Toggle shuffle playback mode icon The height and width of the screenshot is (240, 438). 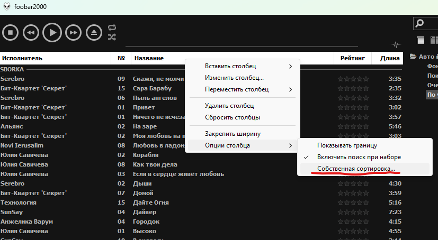pos(112,38)
